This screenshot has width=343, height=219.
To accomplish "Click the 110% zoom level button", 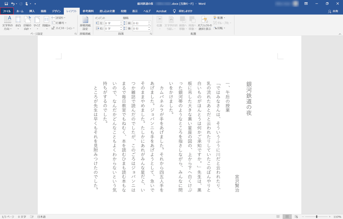I will point(337,217).
